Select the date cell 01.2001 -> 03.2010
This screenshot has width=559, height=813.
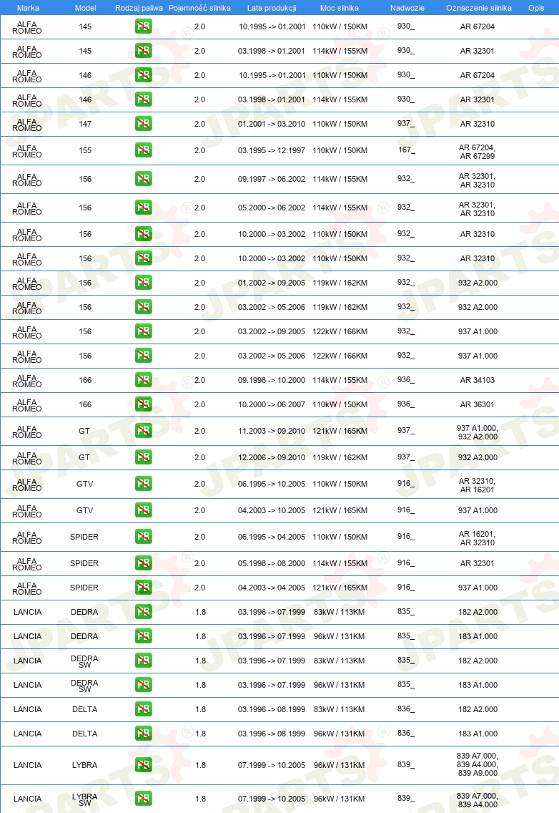272,124
